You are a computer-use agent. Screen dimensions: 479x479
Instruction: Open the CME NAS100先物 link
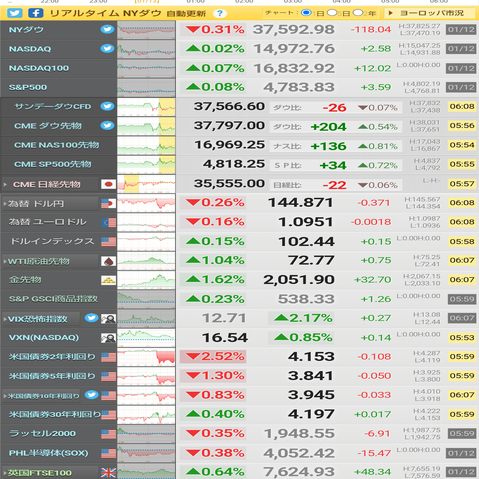coord(57,145)
